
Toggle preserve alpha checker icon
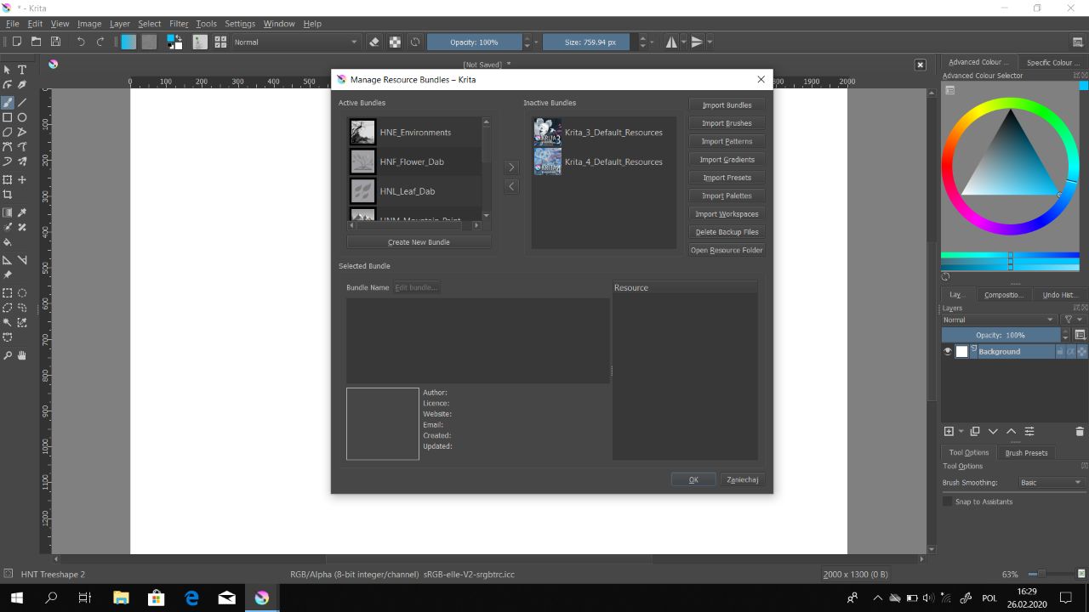click(x=395, y=42)
